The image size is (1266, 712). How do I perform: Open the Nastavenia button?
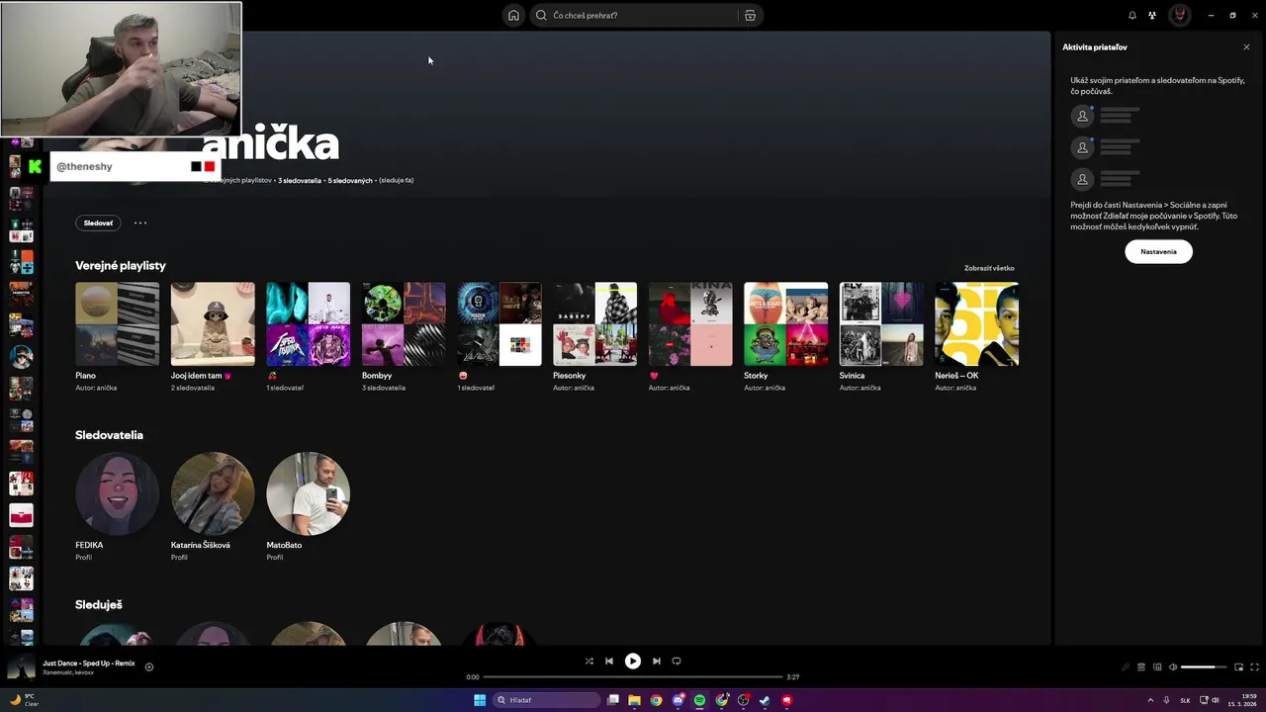point(1158,252)
